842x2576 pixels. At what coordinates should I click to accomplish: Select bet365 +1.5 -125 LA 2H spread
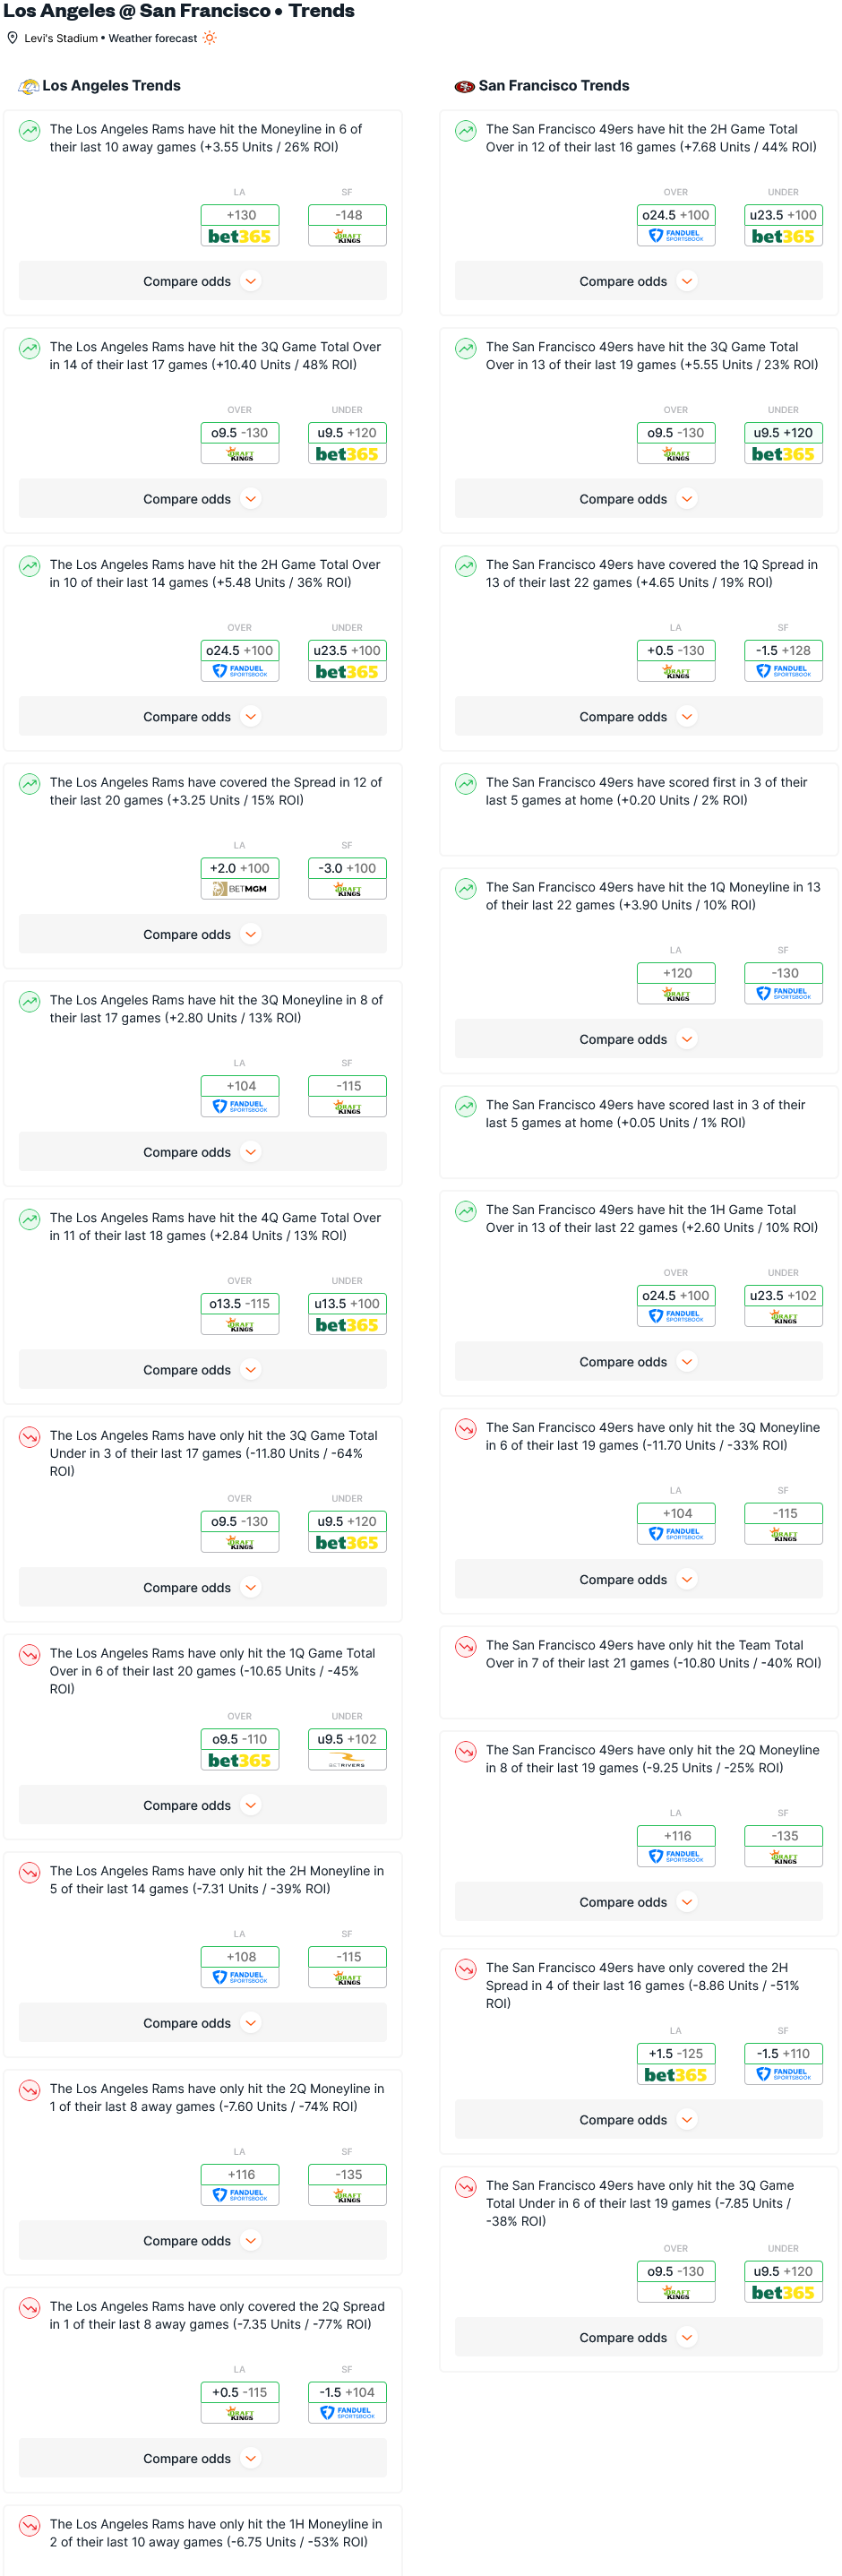(676, 2063)
